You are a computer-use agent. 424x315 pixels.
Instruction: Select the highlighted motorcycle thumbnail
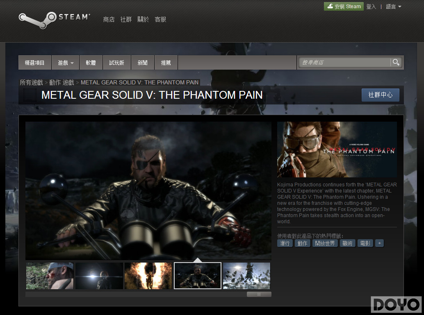197,276
